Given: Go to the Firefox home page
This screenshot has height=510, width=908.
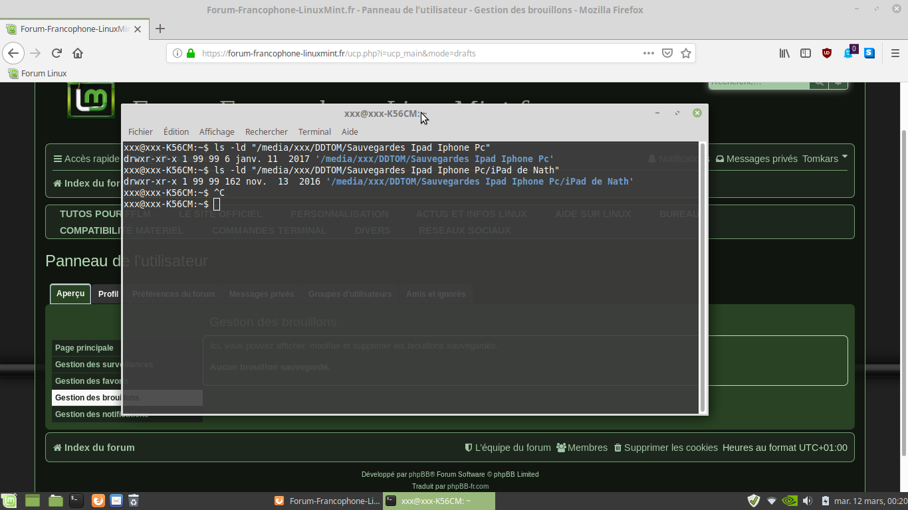Looking at the screenshot, I should point(78,53).
